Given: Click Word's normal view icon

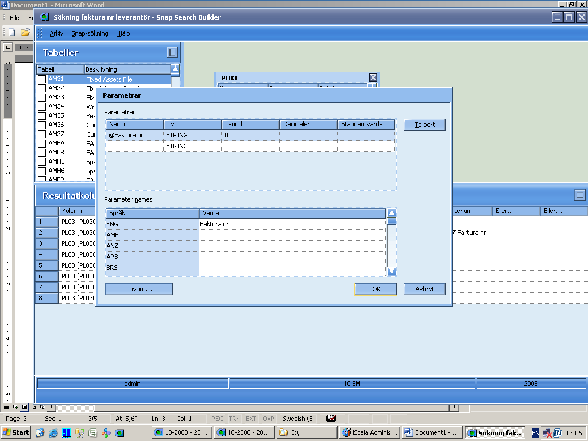Looking at the screenshot, I should click(6, 407).
